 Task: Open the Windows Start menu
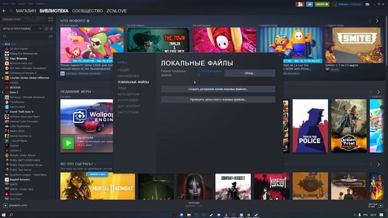pos(4,215)
